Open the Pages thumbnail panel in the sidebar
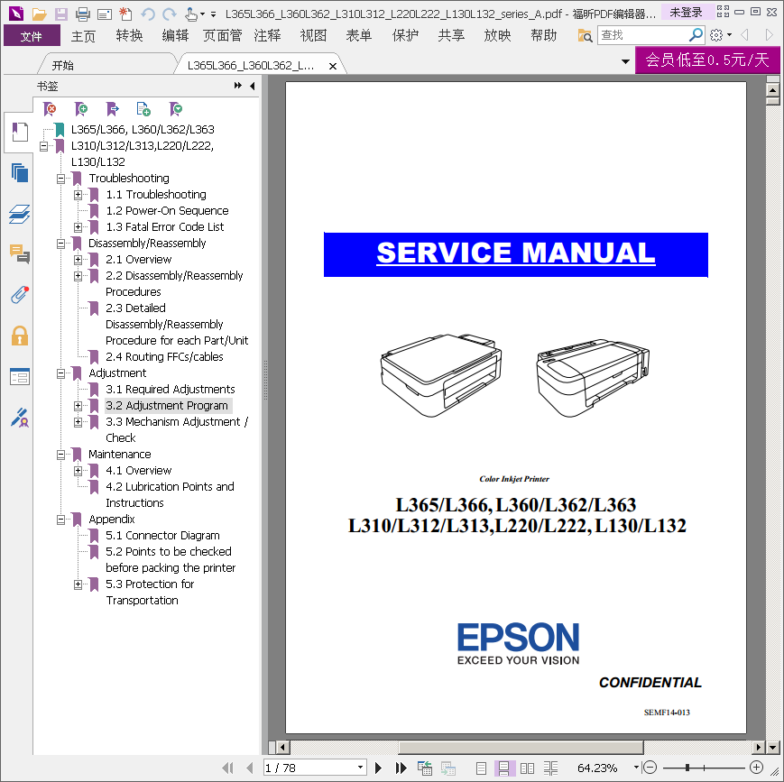784x782 pixels. pyautogui.click(x=20, y=173)
